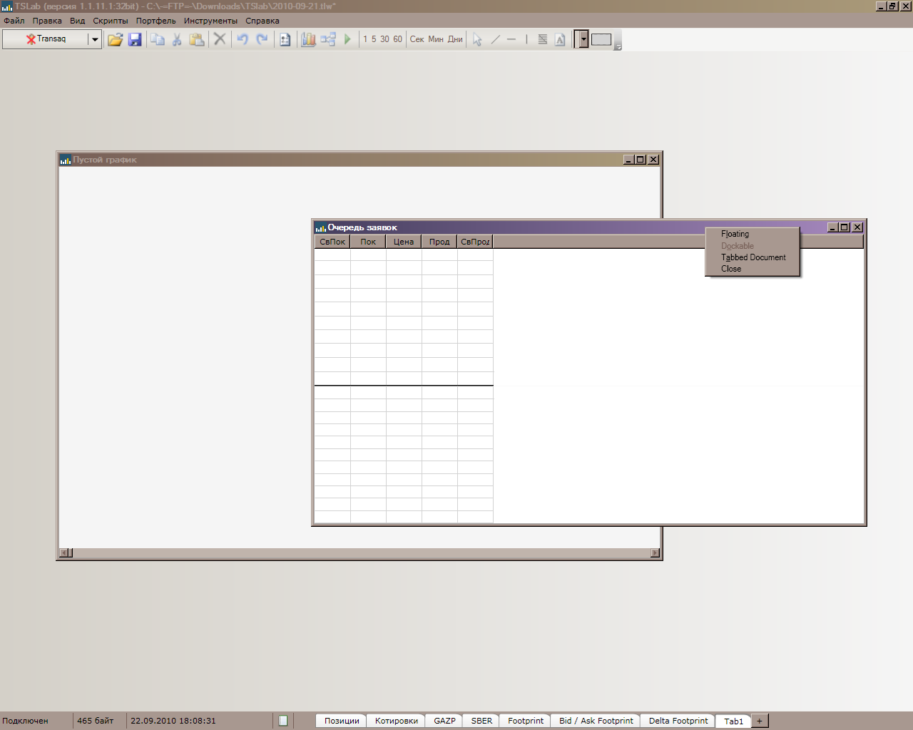This screenshot has width=913, height=730.
Task: Maximize the Пустой график window
Action: click(x=641, y=160)
